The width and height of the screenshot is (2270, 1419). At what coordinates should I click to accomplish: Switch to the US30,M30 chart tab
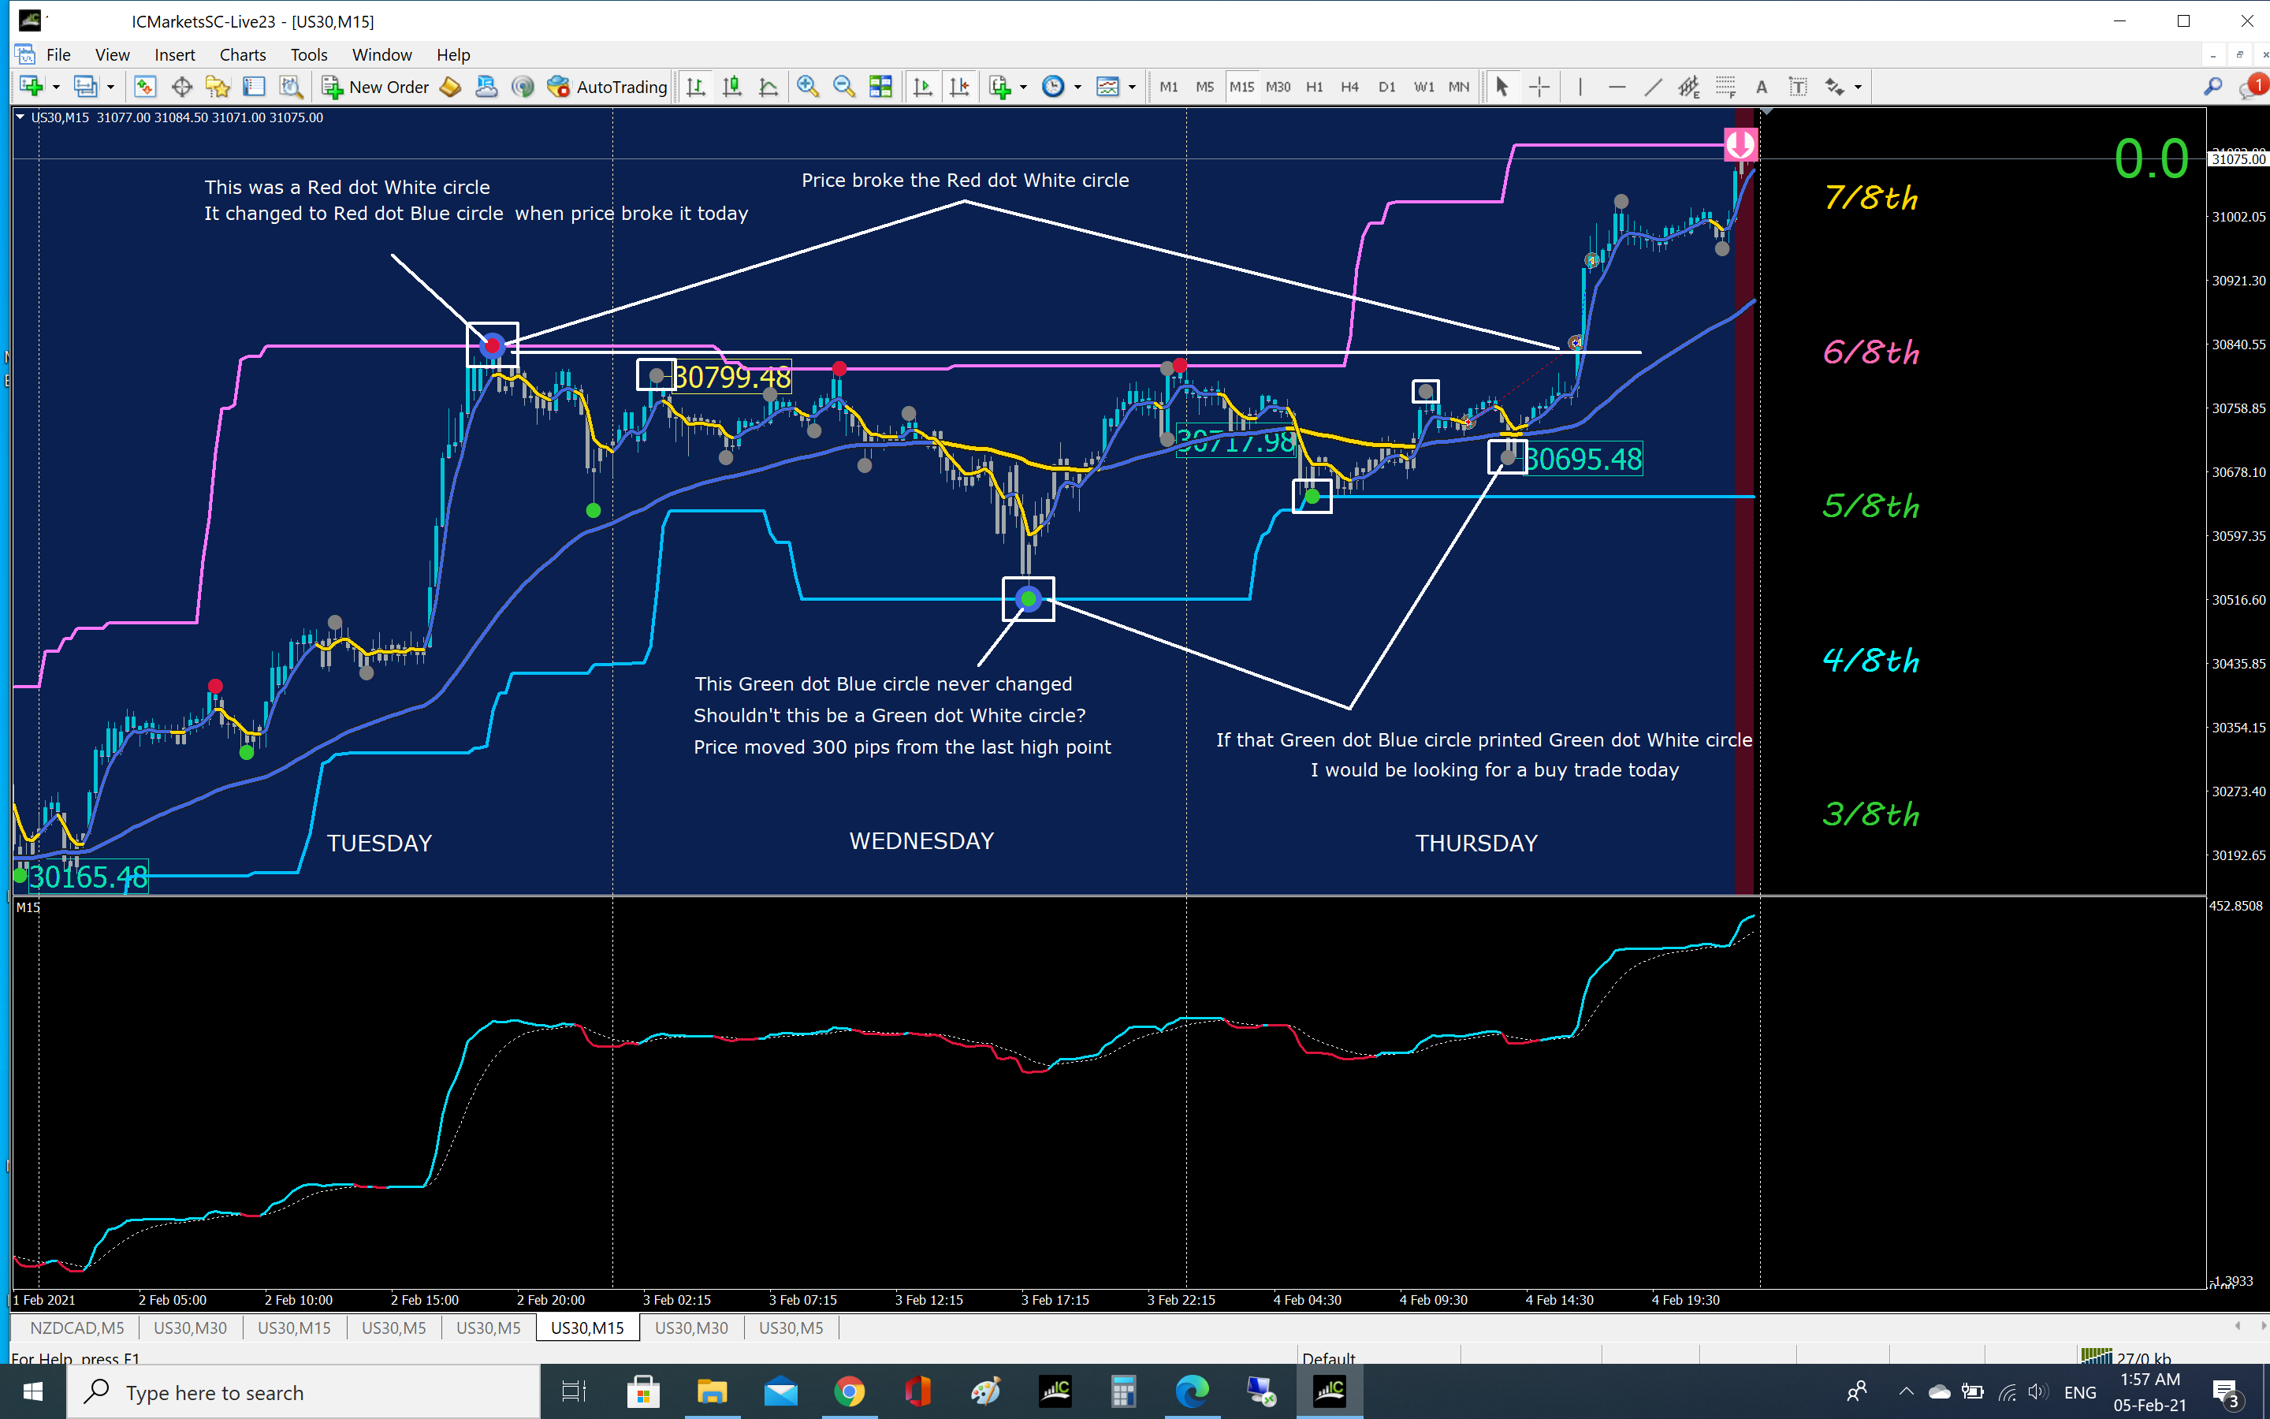coord(189,1327)
